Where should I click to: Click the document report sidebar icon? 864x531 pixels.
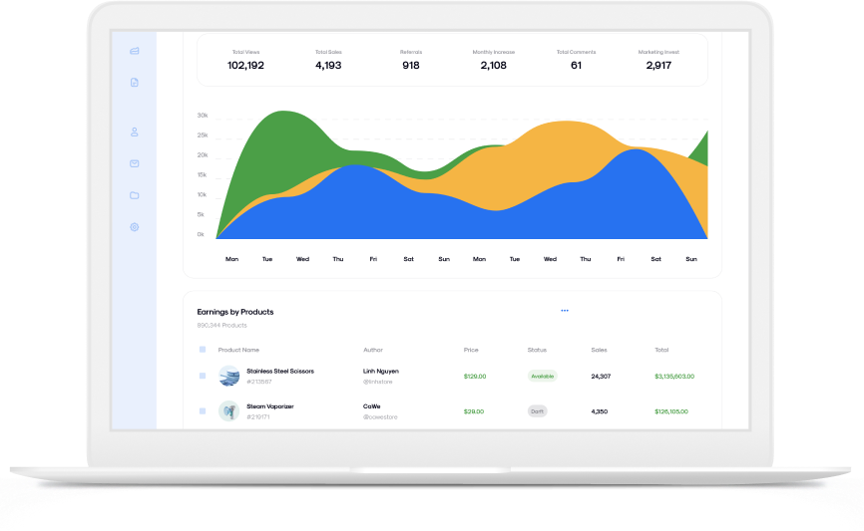(135, 83)
